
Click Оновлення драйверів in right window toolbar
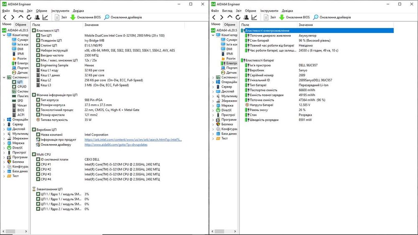click(332, 17)
